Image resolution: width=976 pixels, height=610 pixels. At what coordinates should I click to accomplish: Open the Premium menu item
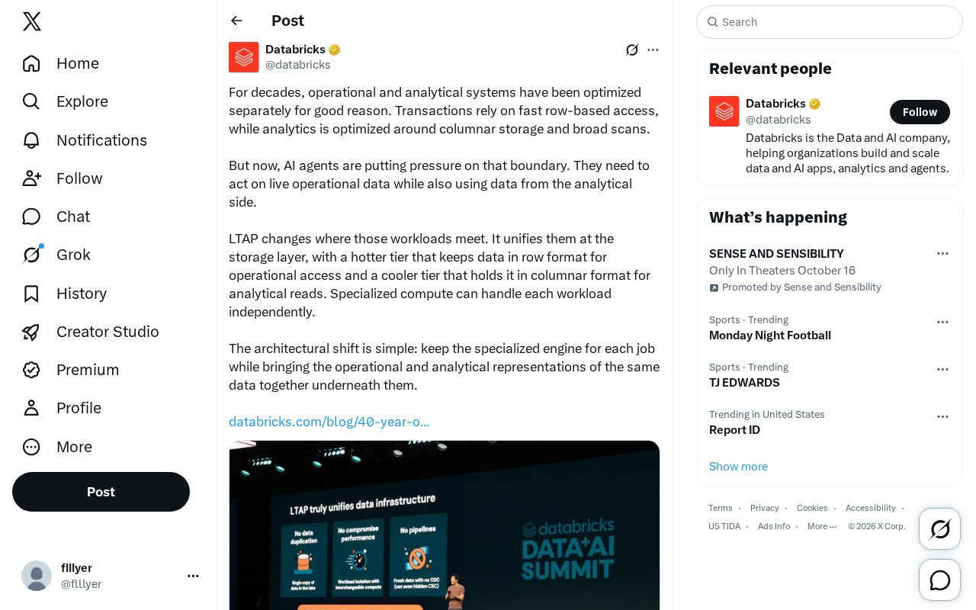71,370
